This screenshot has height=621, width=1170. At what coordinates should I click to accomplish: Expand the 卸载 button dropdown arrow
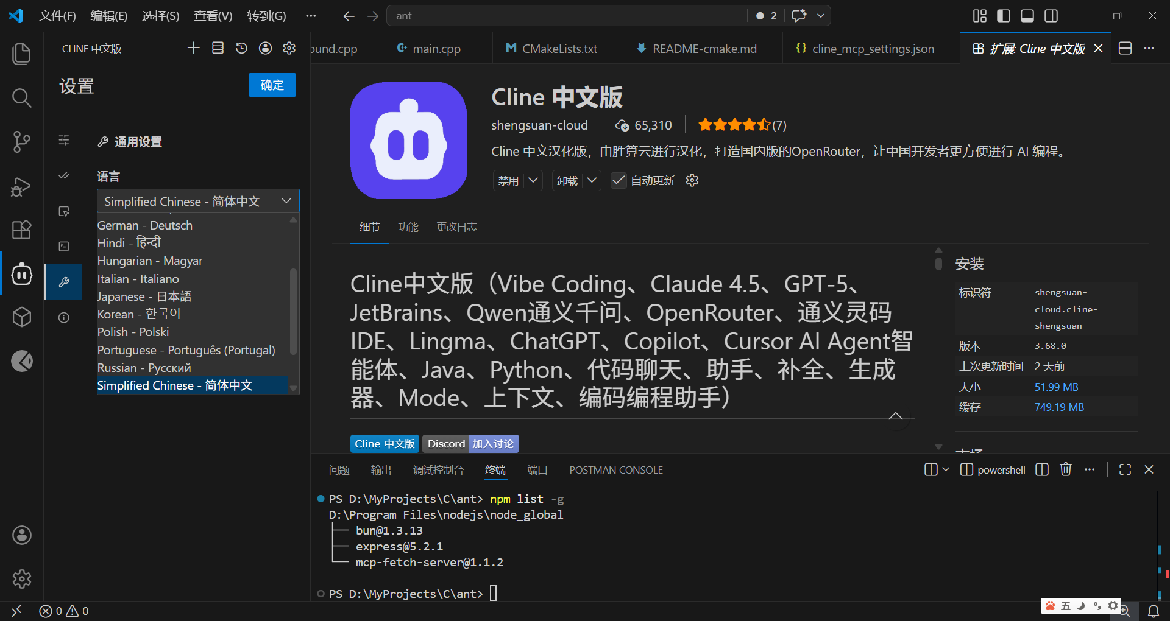(x=592, y=180)
